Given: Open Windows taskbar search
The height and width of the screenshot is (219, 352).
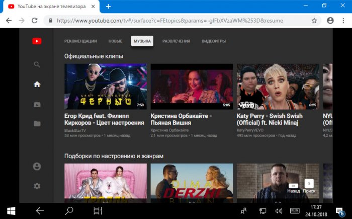Looking at the screenshot, I should (69, 211).
